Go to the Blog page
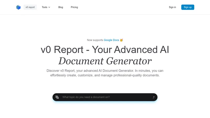Viewport: 210px width, 118px height. point(61,7)
